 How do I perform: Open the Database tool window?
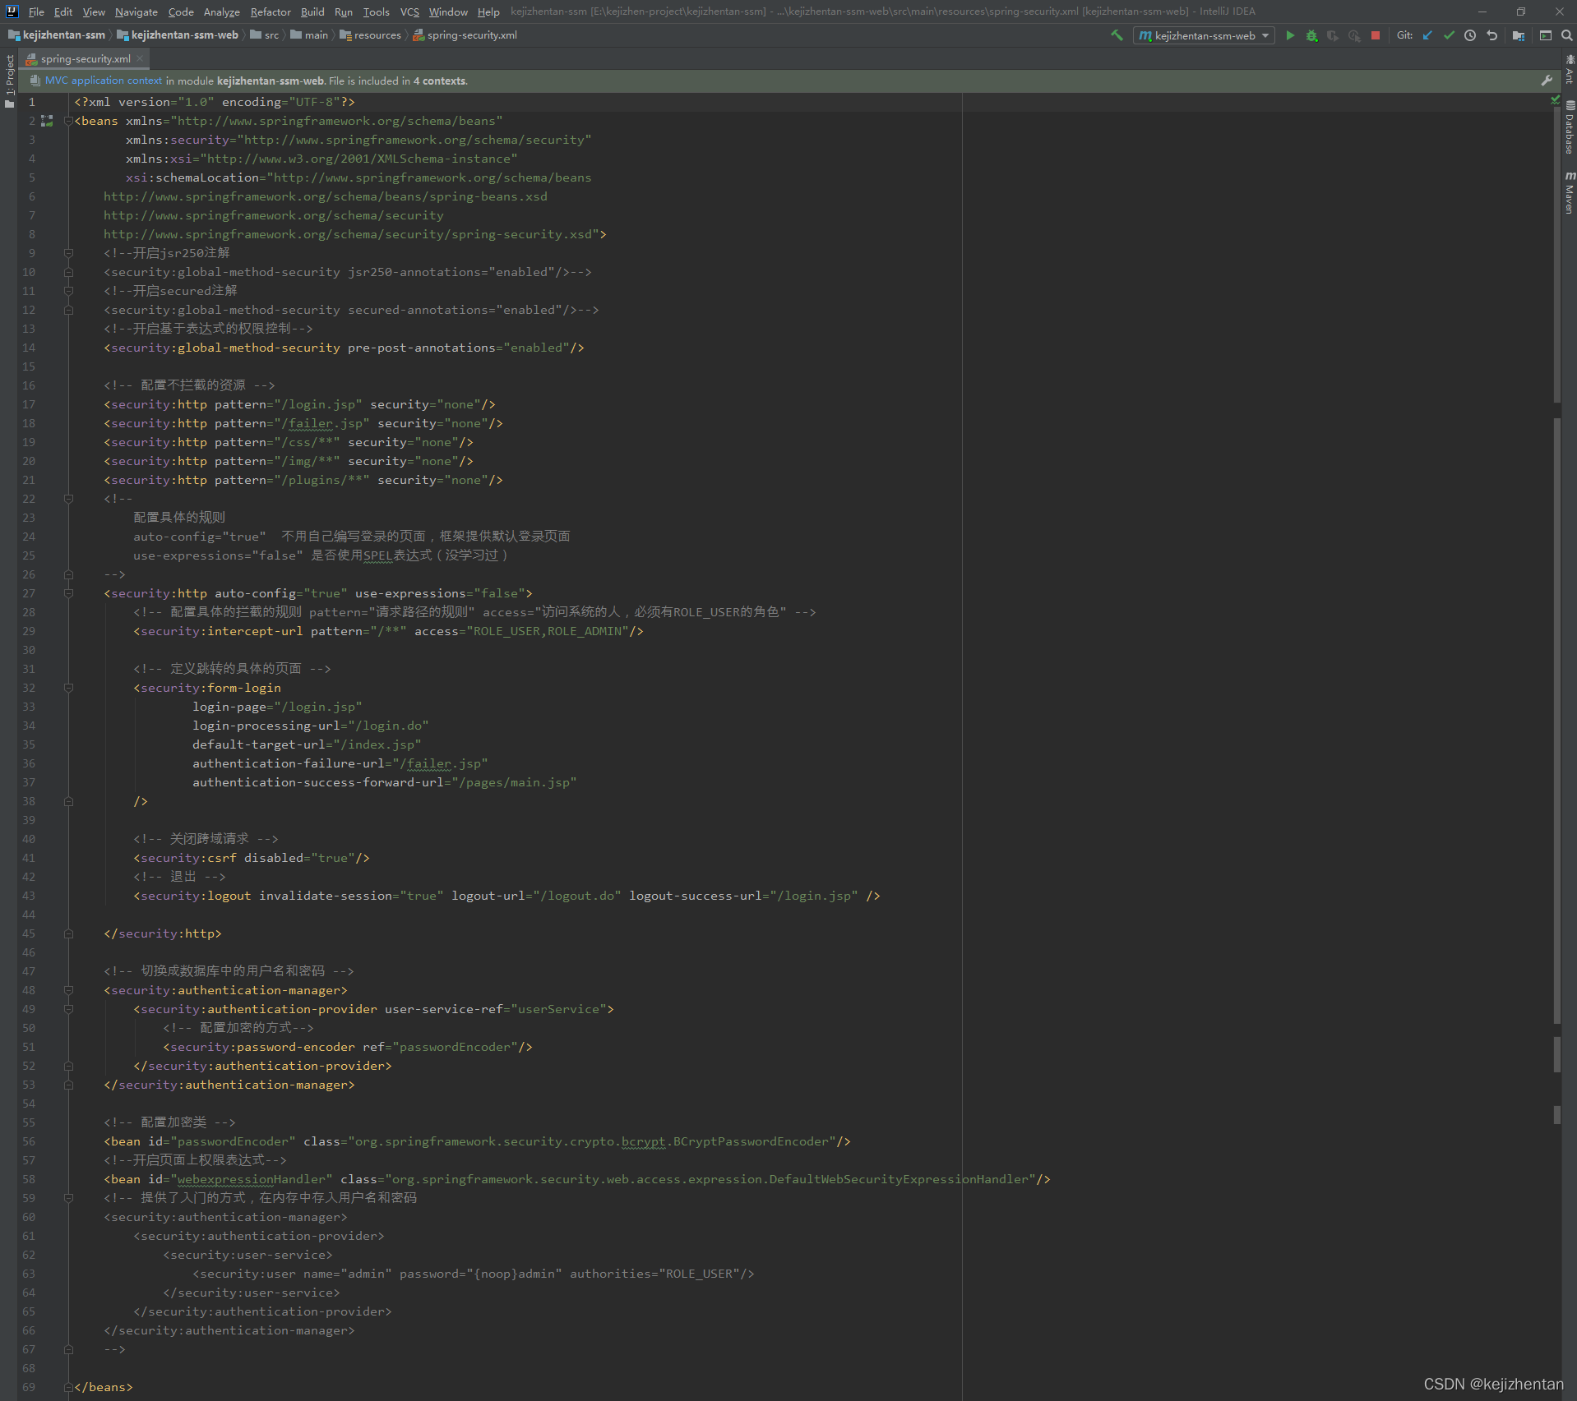click(1569, 127)
